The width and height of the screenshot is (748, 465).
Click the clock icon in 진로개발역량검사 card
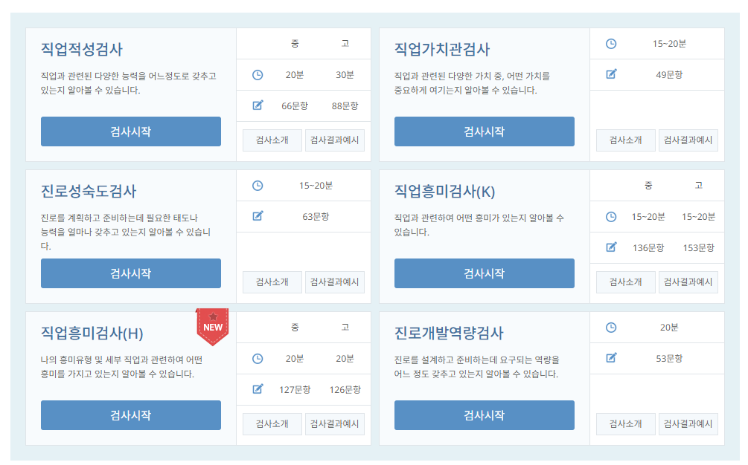pyautogui.click(x=610, y=328)
